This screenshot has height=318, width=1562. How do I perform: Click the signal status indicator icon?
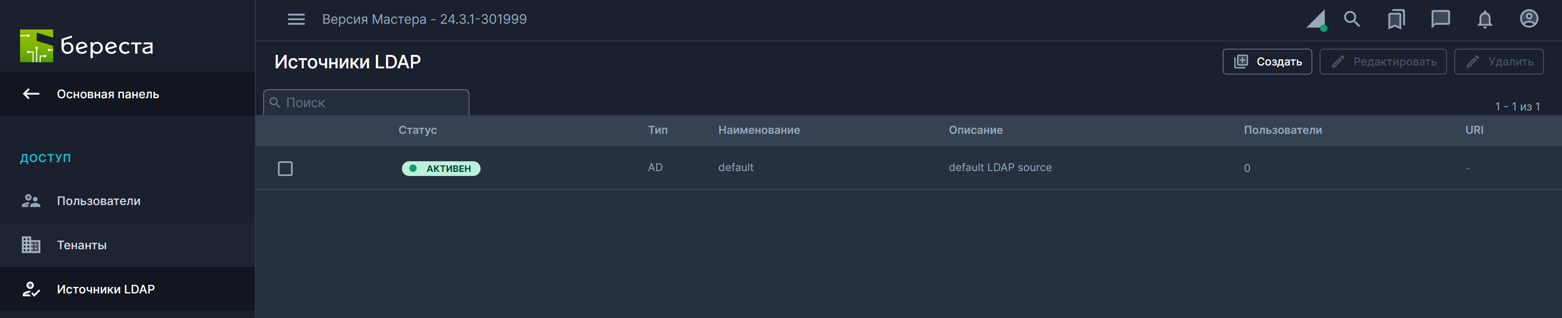(1316, 20)
